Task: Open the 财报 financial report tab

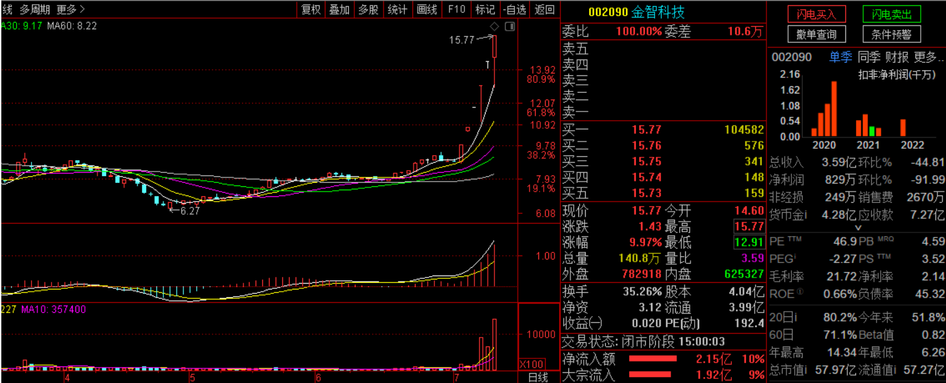Action: click(897, 57)
